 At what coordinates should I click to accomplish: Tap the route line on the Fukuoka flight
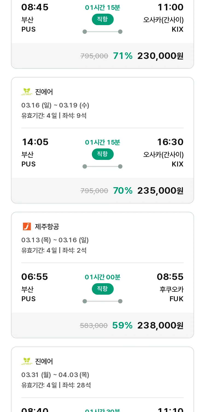pyautogui.click(x=102, y=301)
